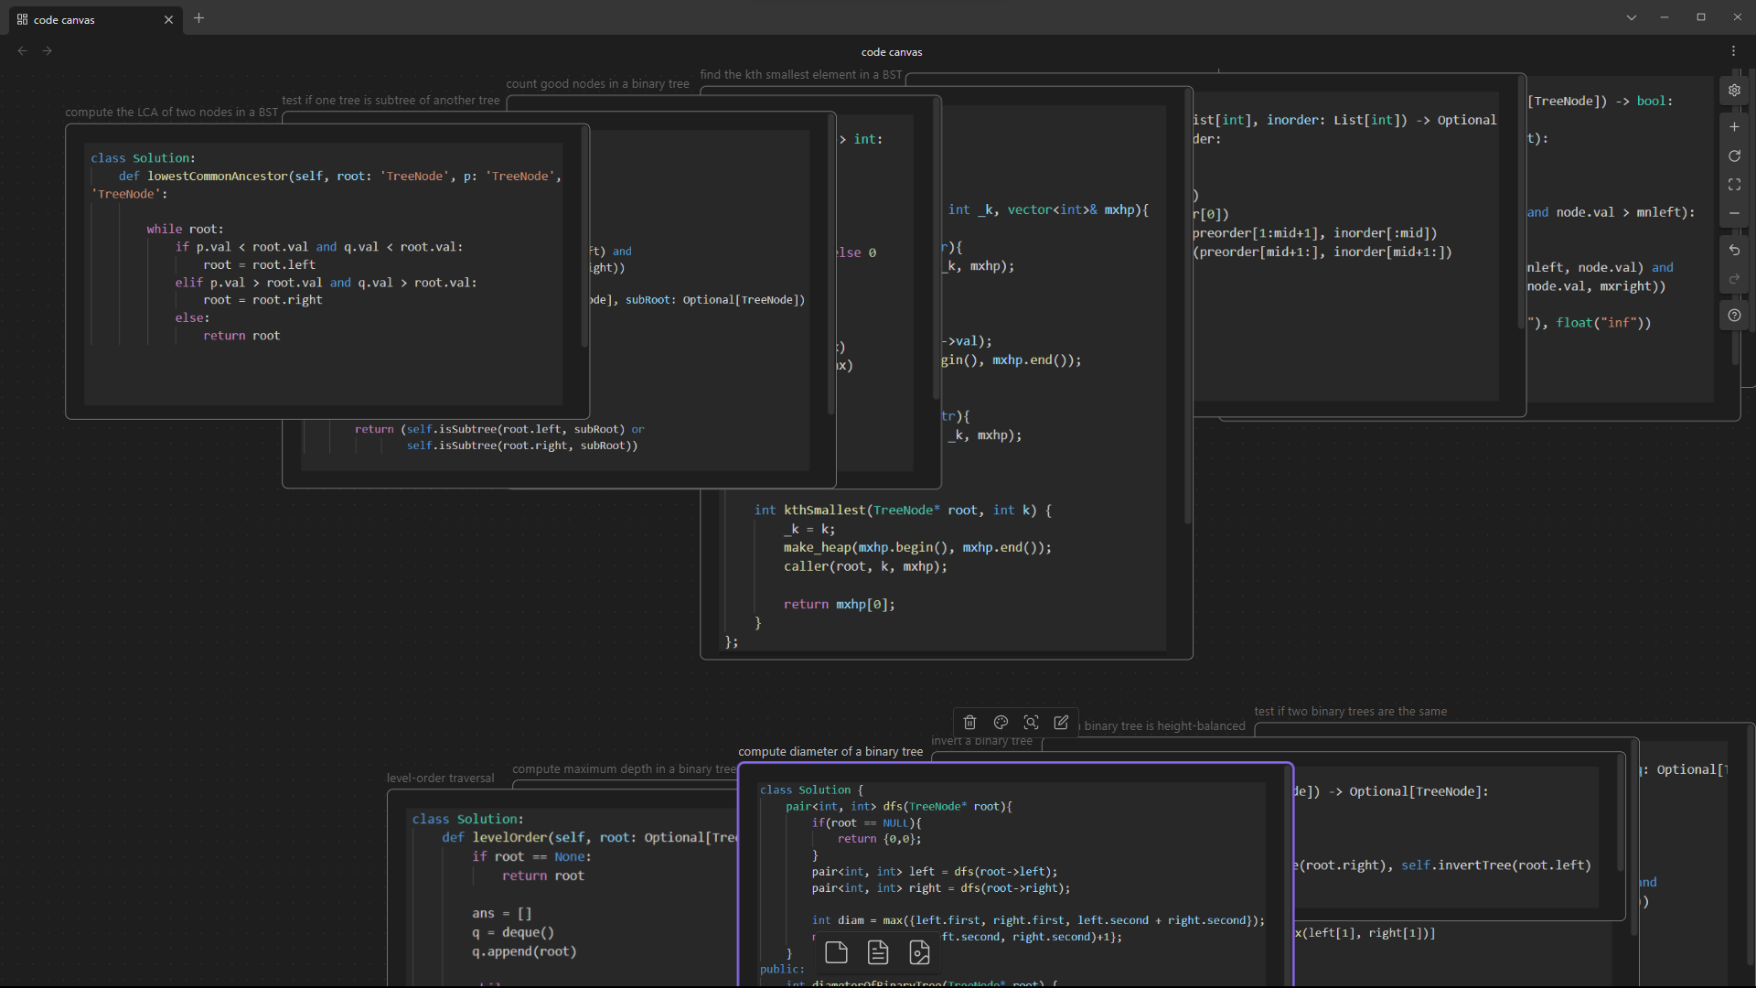Screen dimensions: 1756x988
Task: Close the code canvas tab
Action: 168,19
